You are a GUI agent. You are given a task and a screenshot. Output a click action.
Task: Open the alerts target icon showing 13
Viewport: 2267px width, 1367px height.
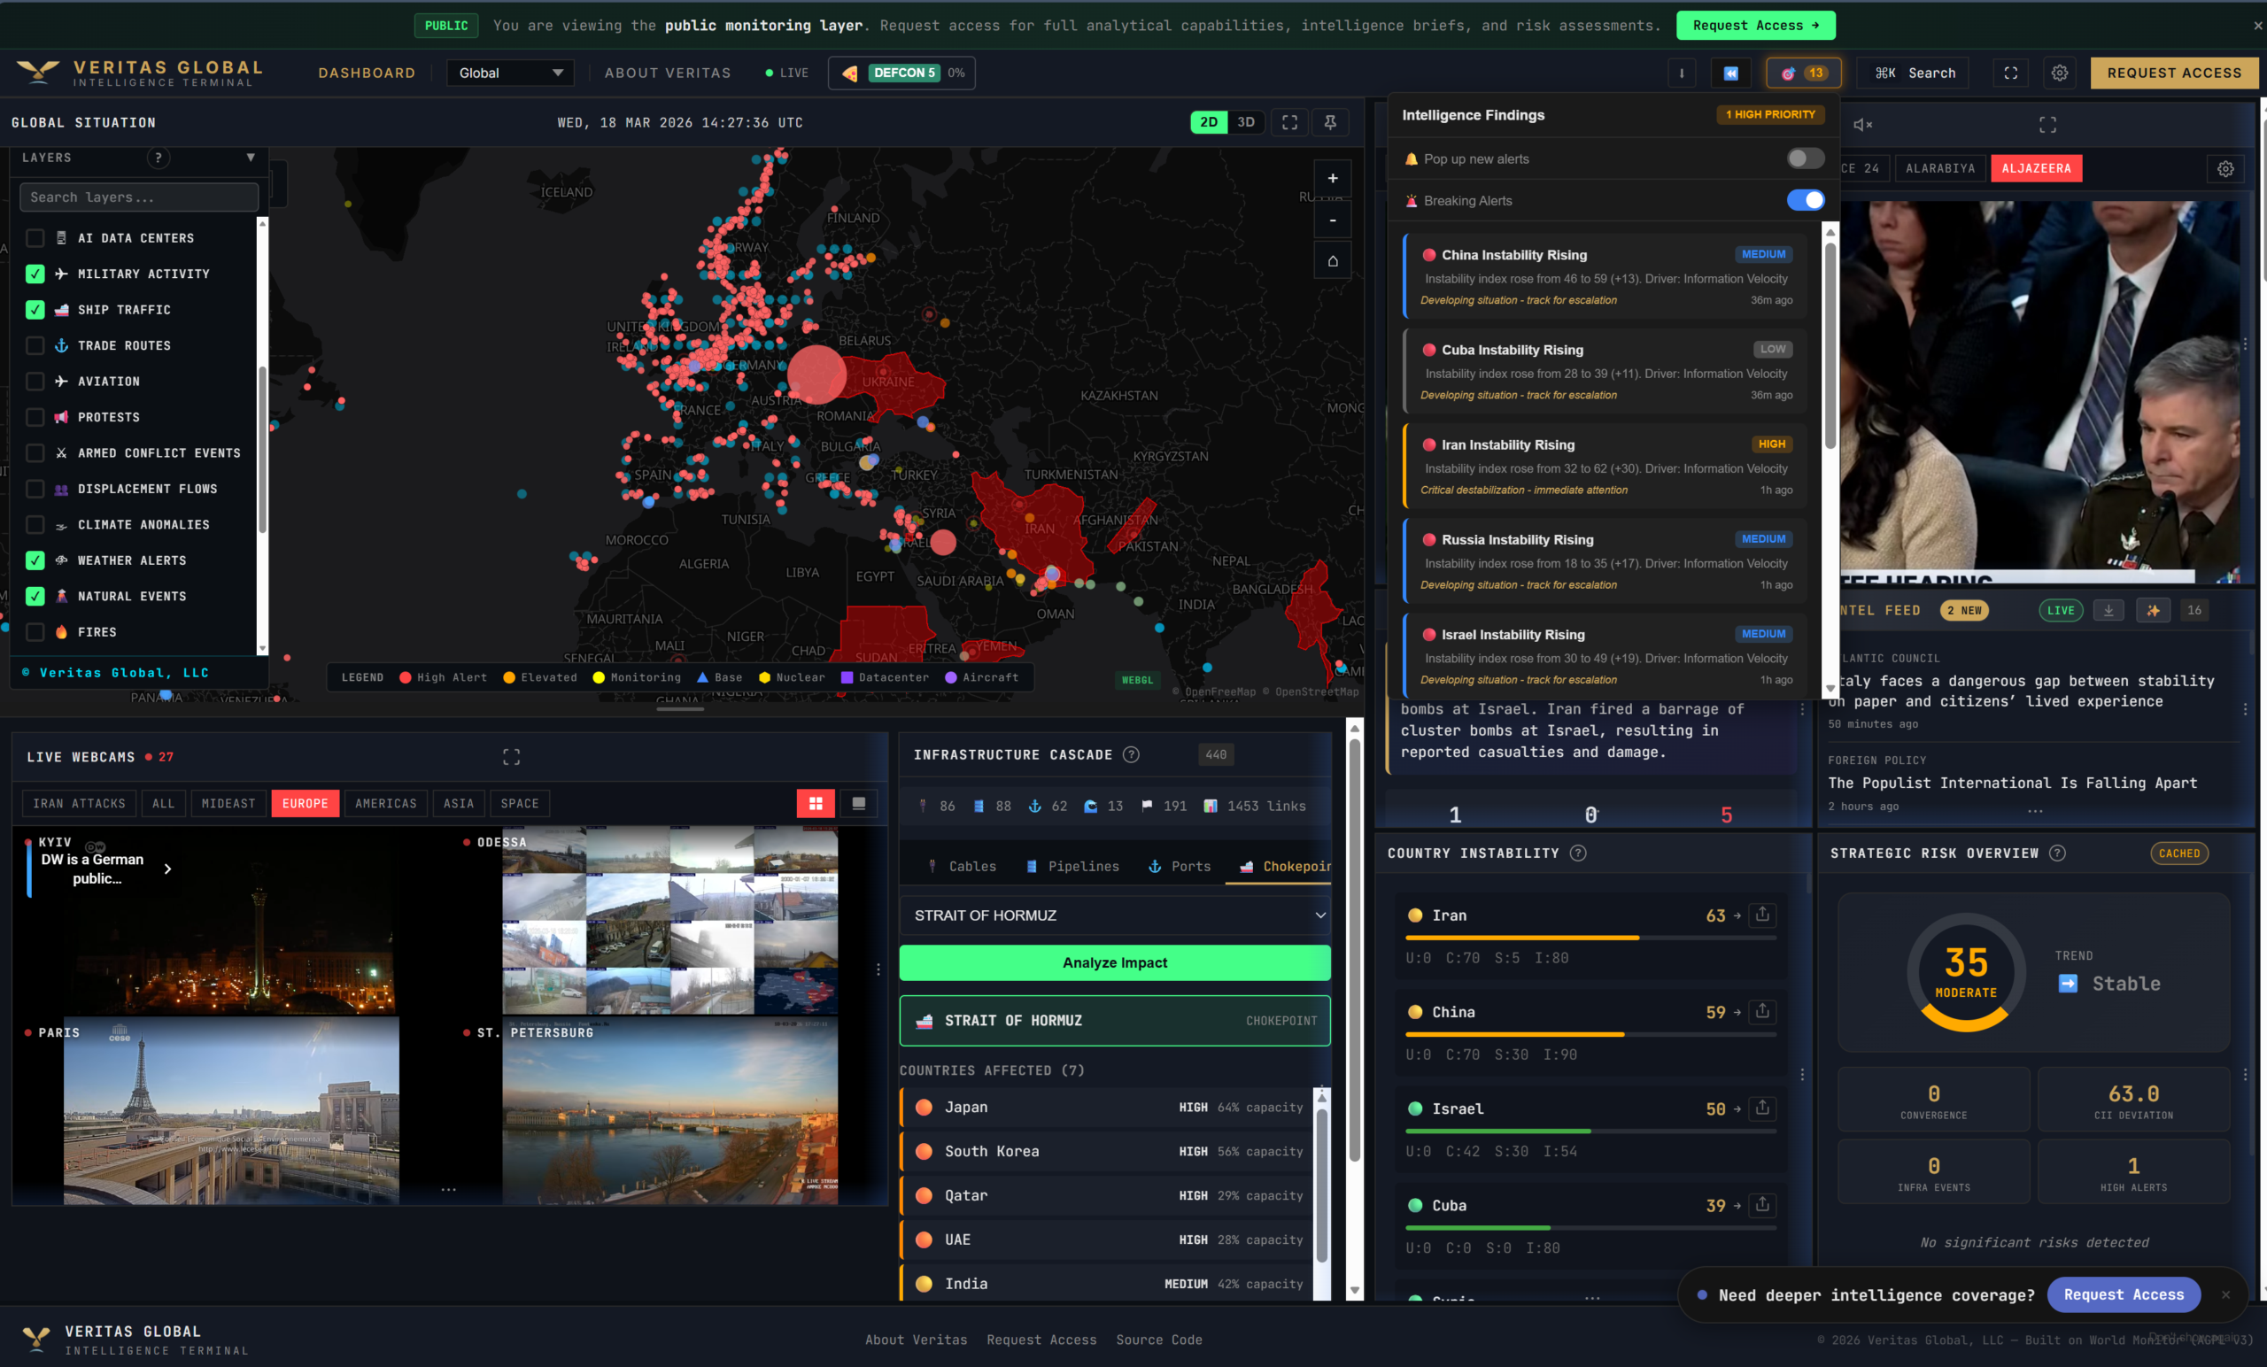(1802, 73)
